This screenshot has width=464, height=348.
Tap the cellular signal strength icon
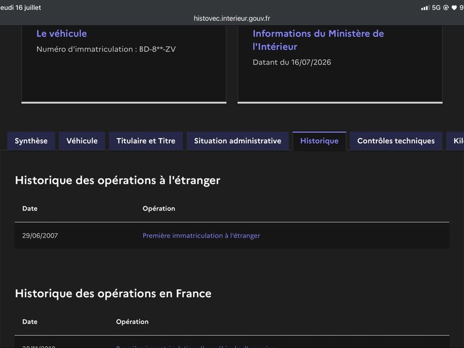pos(425,8)
